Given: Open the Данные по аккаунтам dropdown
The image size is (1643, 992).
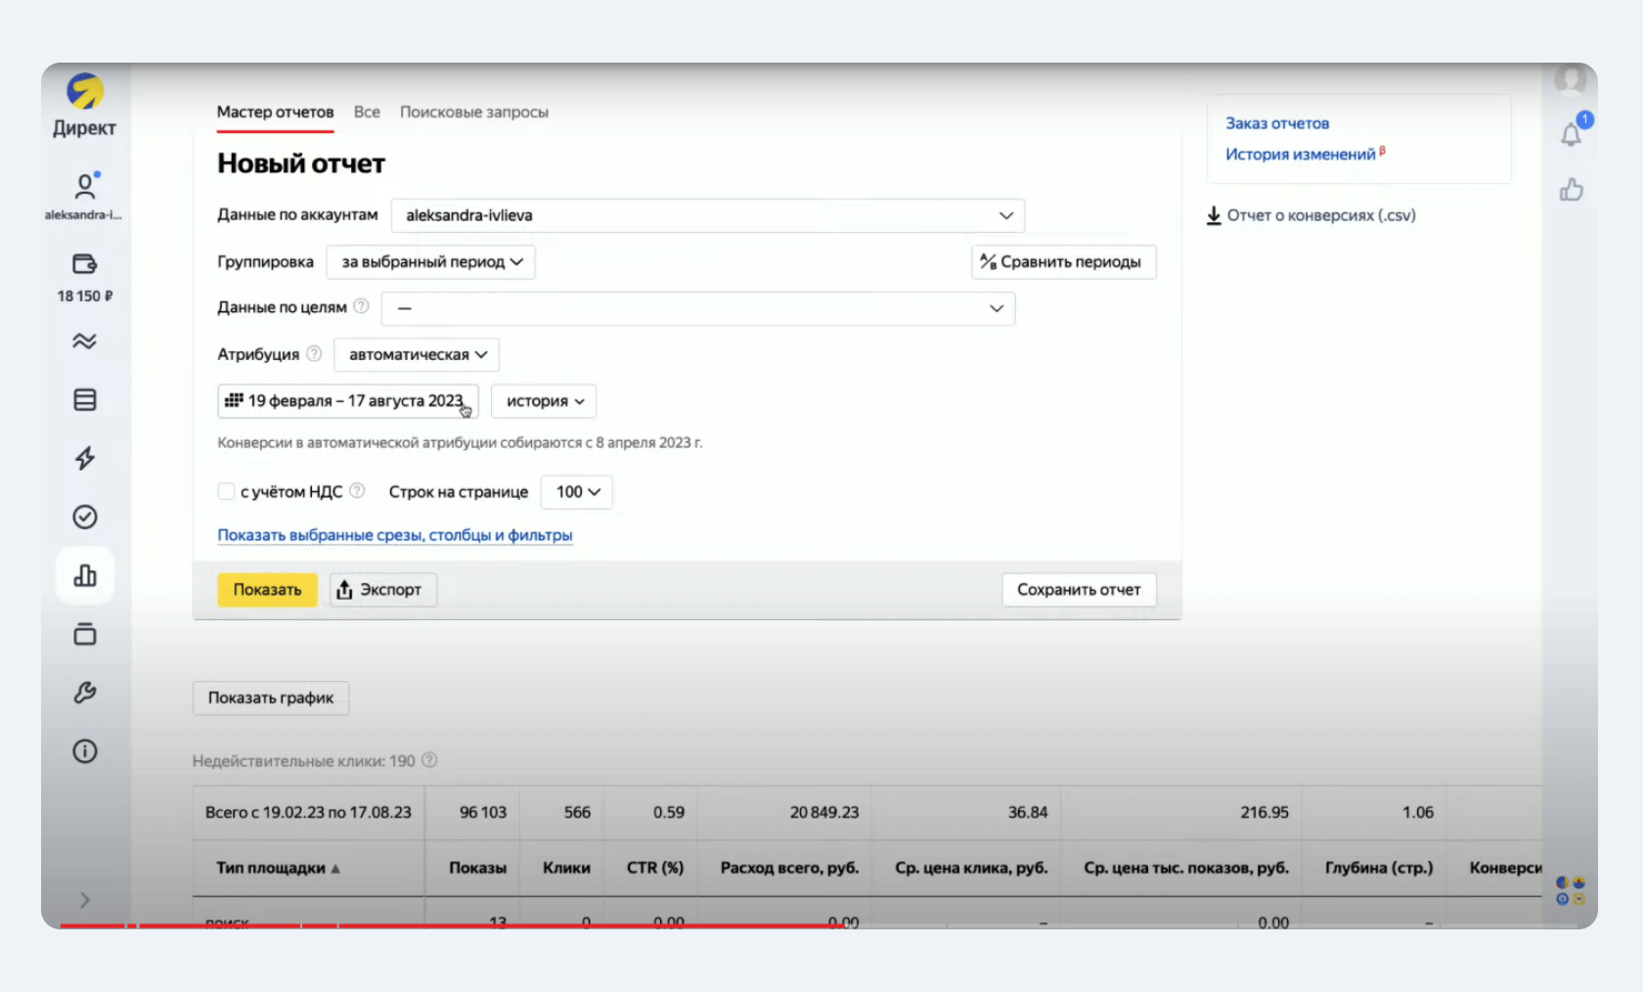Looking at the screenshot, I should tap(708, 215).
